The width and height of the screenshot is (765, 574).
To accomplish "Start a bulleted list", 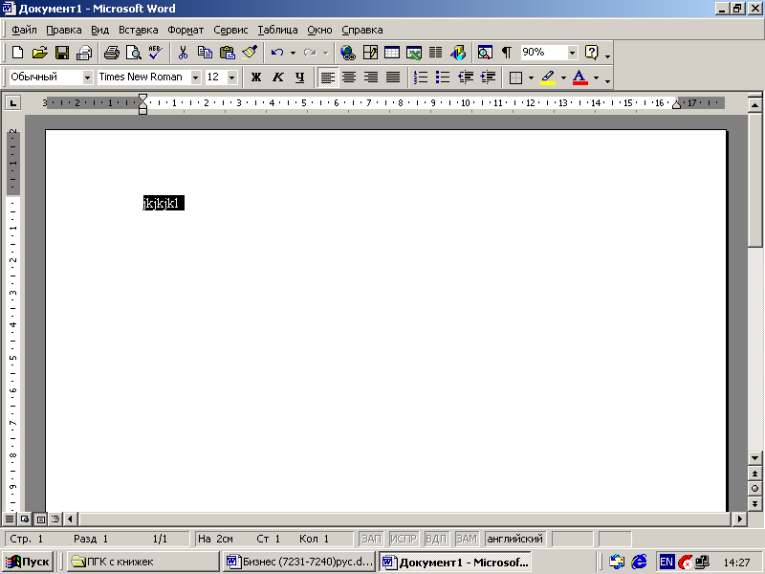I will tap(443, 77).
